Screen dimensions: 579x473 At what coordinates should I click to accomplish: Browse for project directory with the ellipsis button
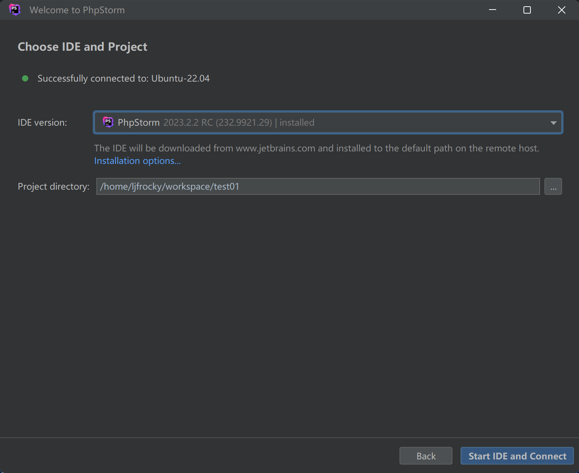click(553, 186)
